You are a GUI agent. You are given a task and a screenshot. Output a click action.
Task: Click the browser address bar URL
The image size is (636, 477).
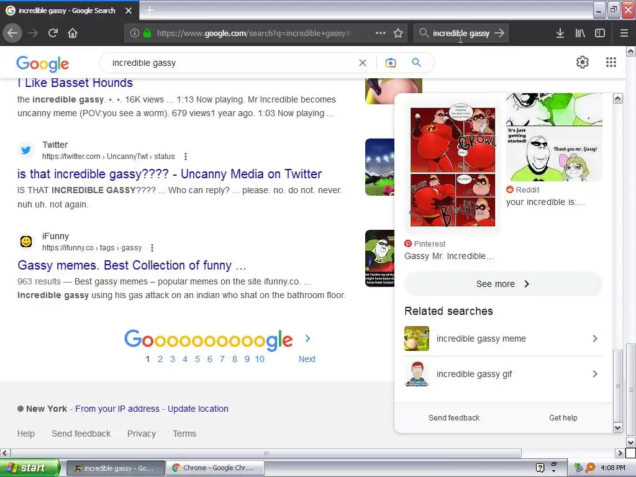coord(253,34)
